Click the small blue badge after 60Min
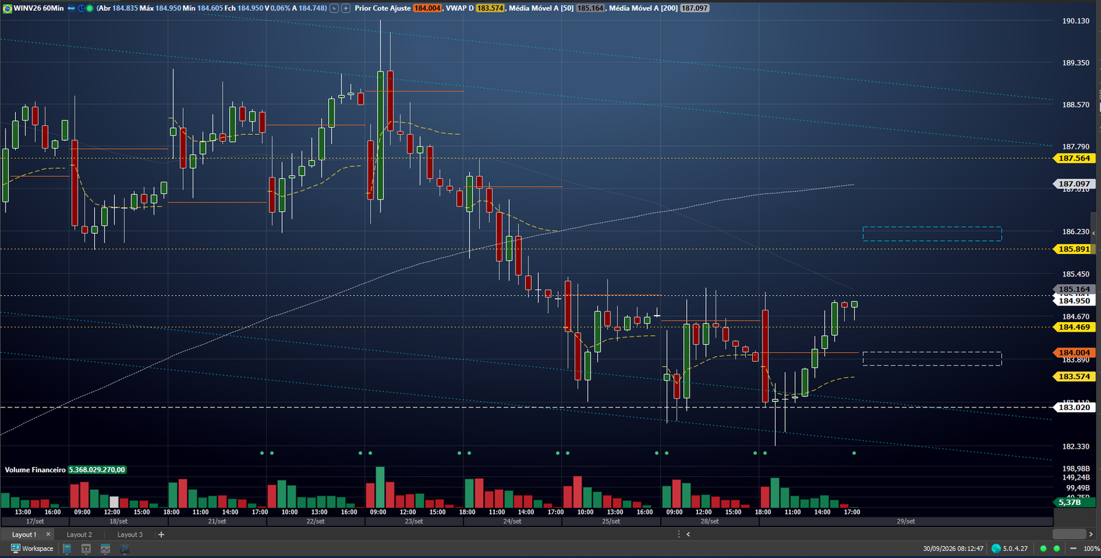Image resolution: width=1101 pixels, height=558 pixels. point(71,8)
